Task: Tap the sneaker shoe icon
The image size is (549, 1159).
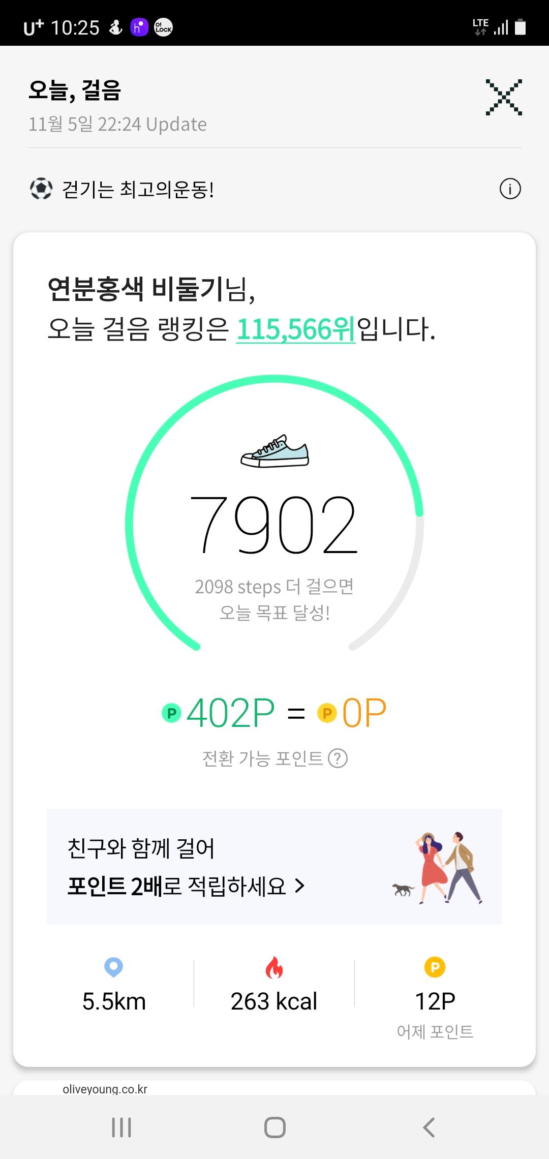Action: (274, 451)
